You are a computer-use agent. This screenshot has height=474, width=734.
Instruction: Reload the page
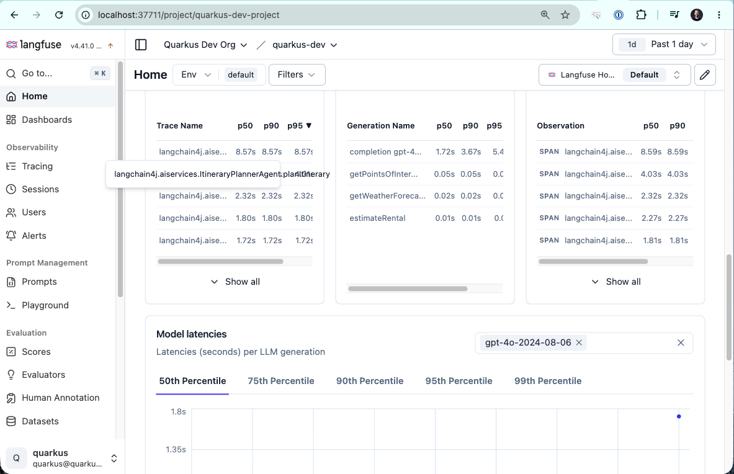pyautogui.click(x=59, y=15)
